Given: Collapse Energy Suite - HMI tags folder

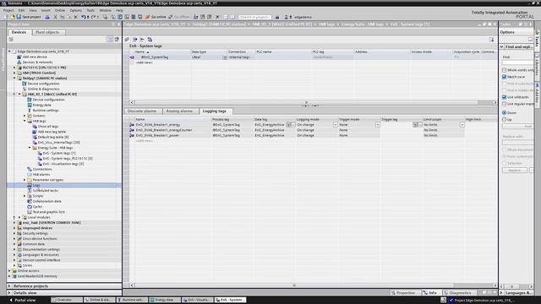Looking at the screenshot, I should [30, 148].
